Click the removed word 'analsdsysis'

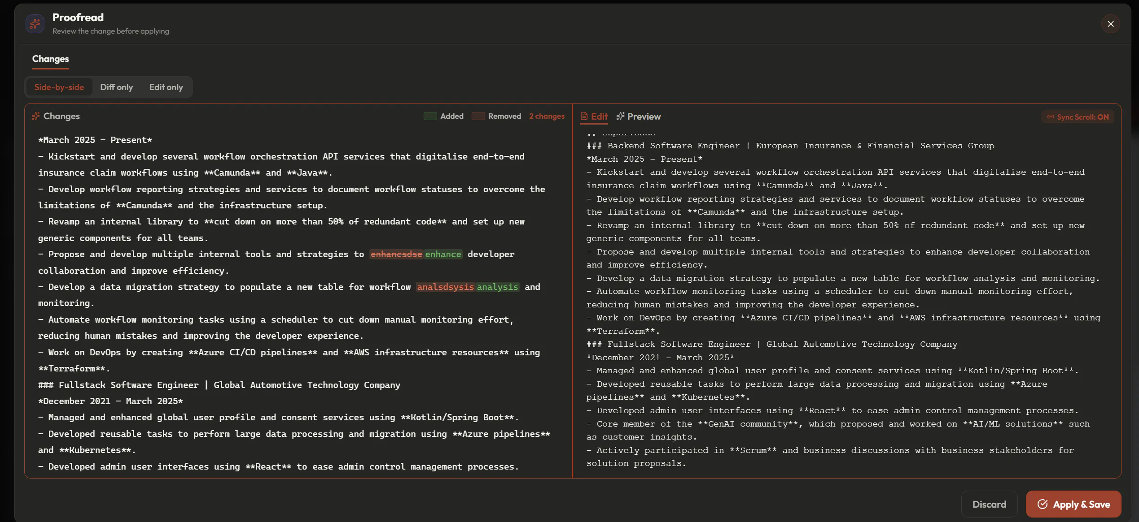[x=445, y=287]
